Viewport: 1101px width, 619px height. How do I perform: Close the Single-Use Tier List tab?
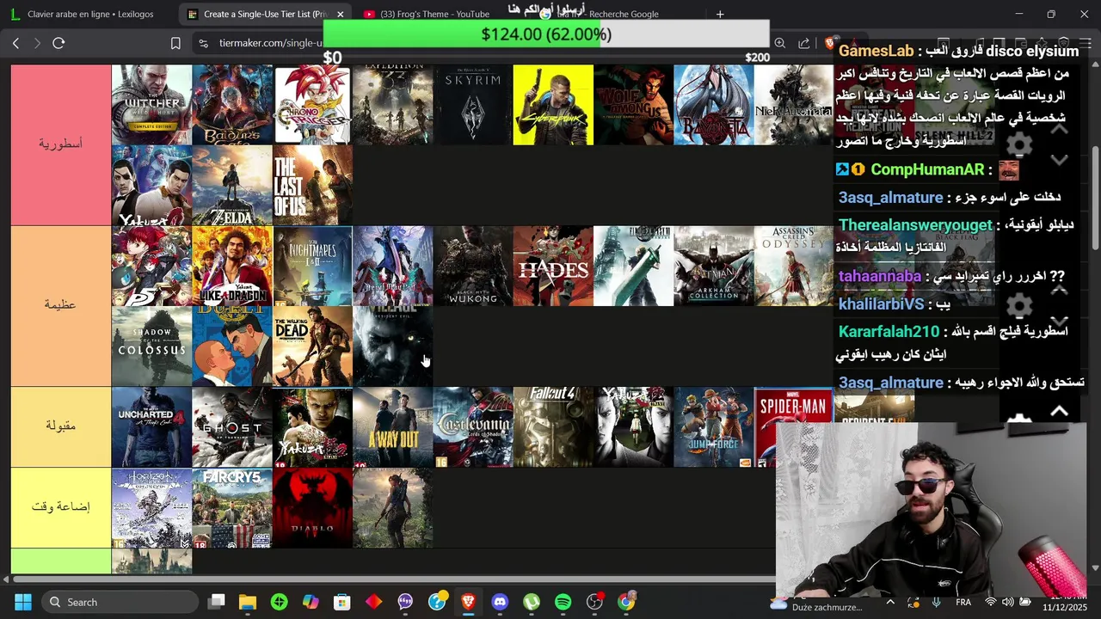[x=341, y=14]
